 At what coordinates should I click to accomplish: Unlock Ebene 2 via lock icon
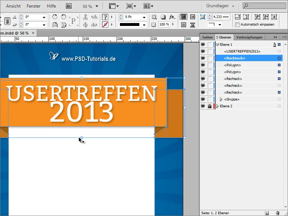coord(210,106)
